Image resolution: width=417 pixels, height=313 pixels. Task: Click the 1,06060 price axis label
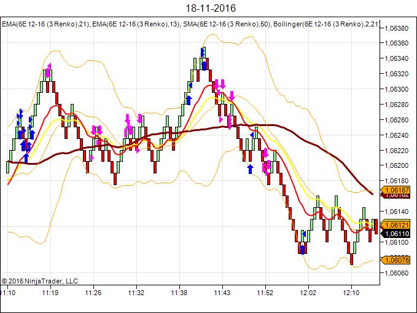tap(397, 273)
